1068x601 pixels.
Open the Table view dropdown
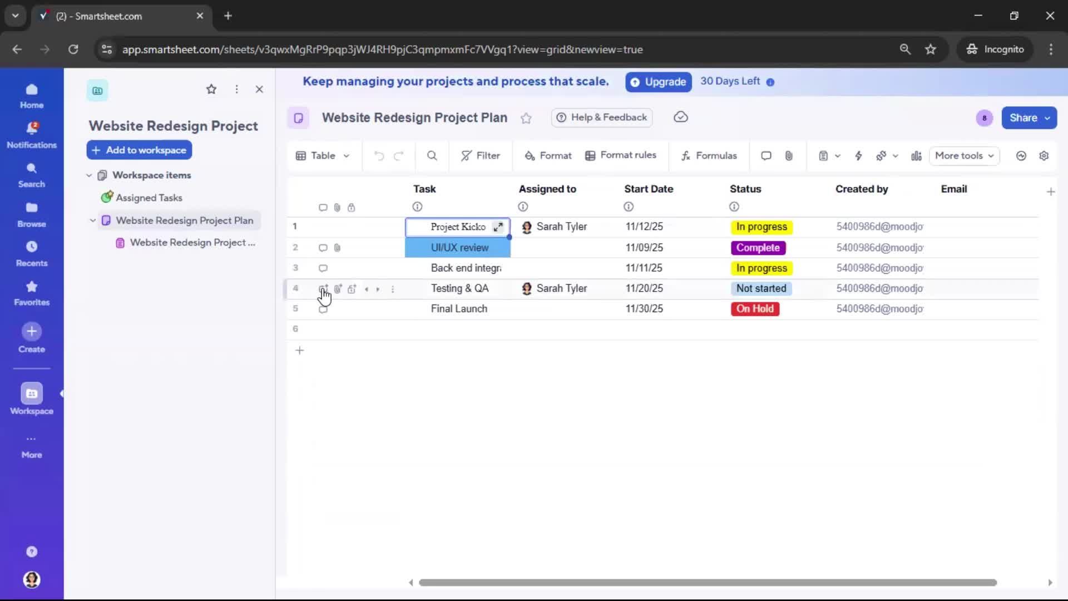323,156
